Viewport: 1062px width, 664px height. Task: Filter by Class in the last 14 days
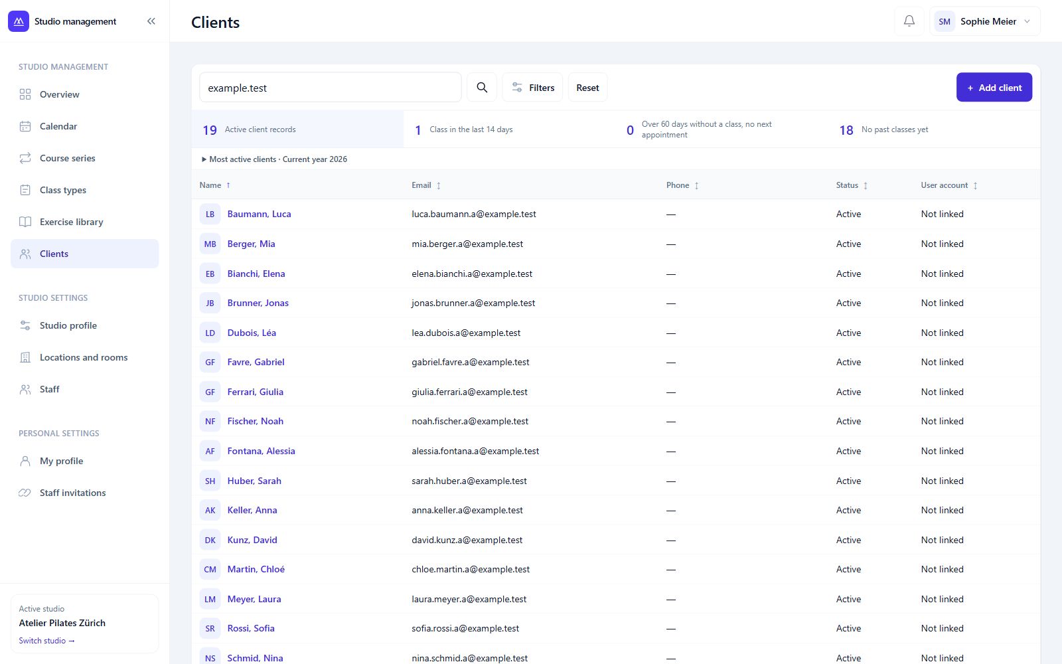(x=510, y=129)
